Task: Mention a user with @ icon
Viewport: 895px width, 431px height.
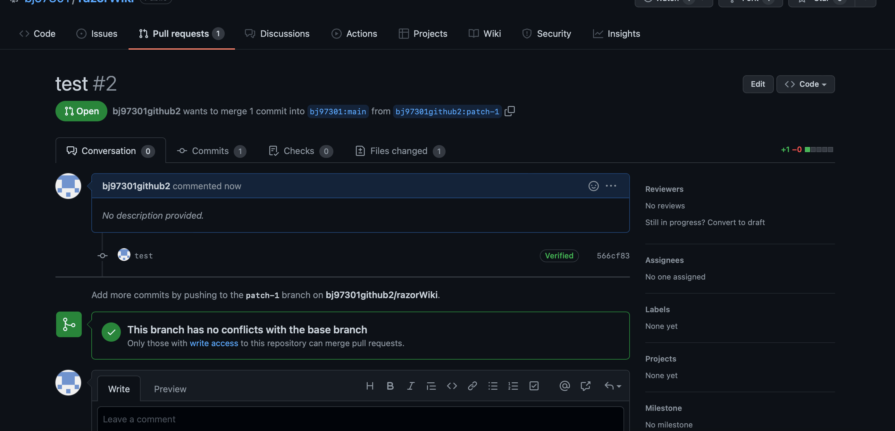Action: click(565, 386)
